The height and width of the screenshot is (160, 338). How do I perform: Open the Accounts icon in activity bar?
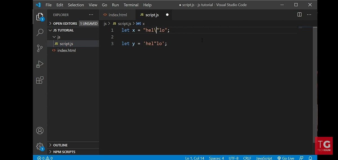(40, 131)
